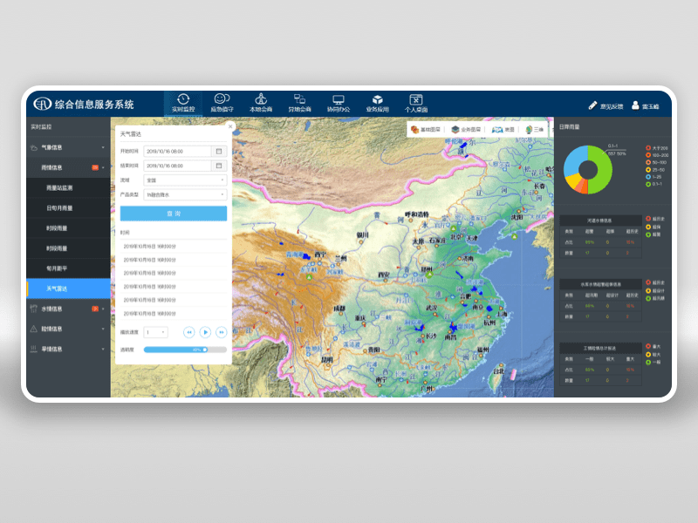This screenshot has height=523, width=698.
Task: Expand the 水情信息 sidebar section
Action: coord(68,309)
